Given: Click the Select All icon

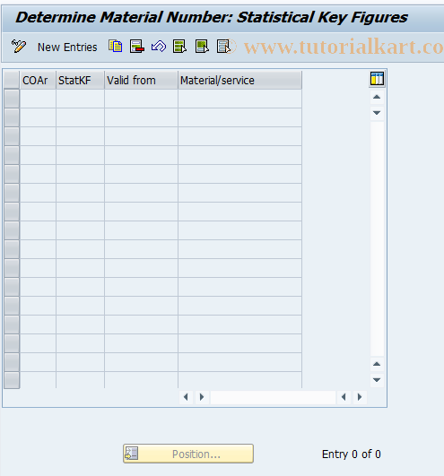Looking at the screenshot, I should point(179,47).
